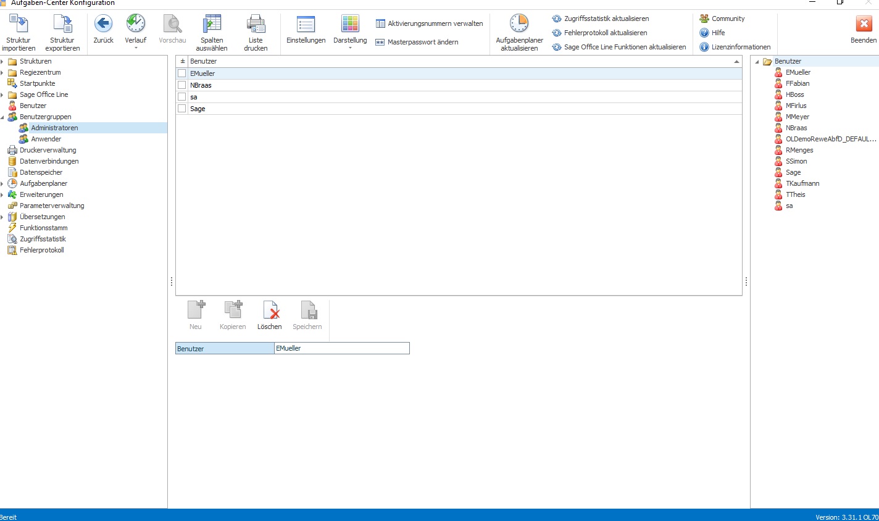This screenshot has height=521, width=879.
Task: Exit via the Beenden button
Action: tap(864, 30)
